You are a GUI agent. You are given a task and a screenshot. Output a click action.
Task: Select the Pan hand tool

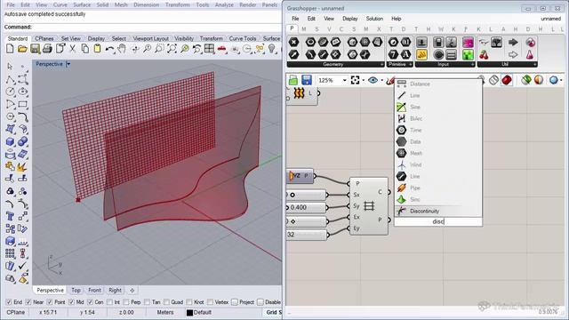tap(122, 48)
